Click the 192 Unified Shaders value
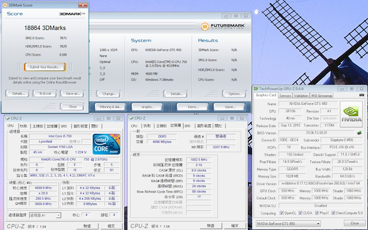This screenshot has height=230, width=368. 295,155
